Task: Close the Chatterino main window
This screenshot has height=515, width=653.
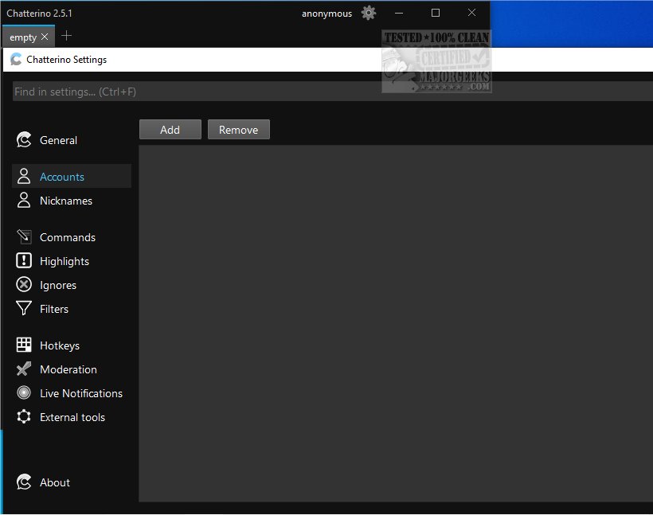Action: (471, 13)
